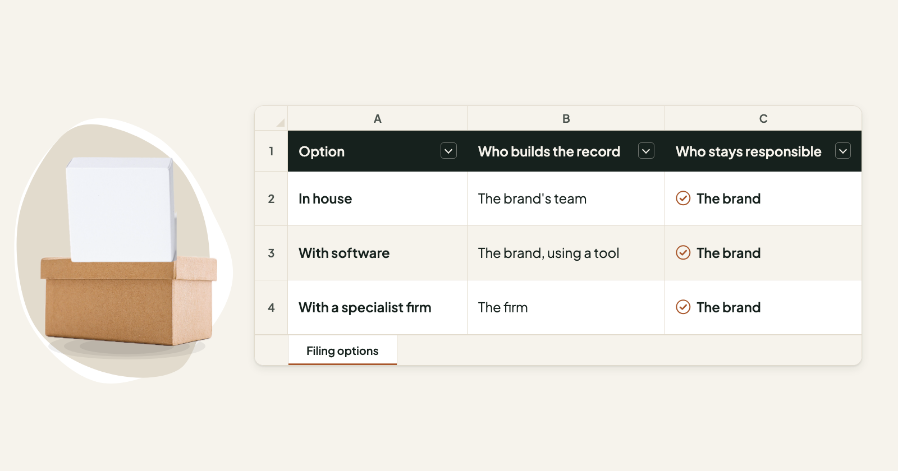Image resolution: width=898 pixels, height=471 pixels.
Task: Click the With software cell
Action: coord(378,253)
